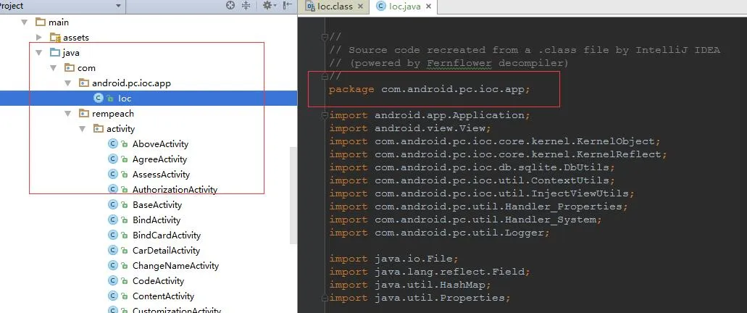Screen dimensions: 747x313
Task: Select the main folder icon
Action: [41, 22]
